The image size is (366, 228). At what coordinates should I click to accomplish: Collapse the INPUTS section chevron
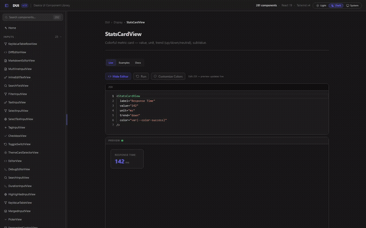(x=61, y=37)
